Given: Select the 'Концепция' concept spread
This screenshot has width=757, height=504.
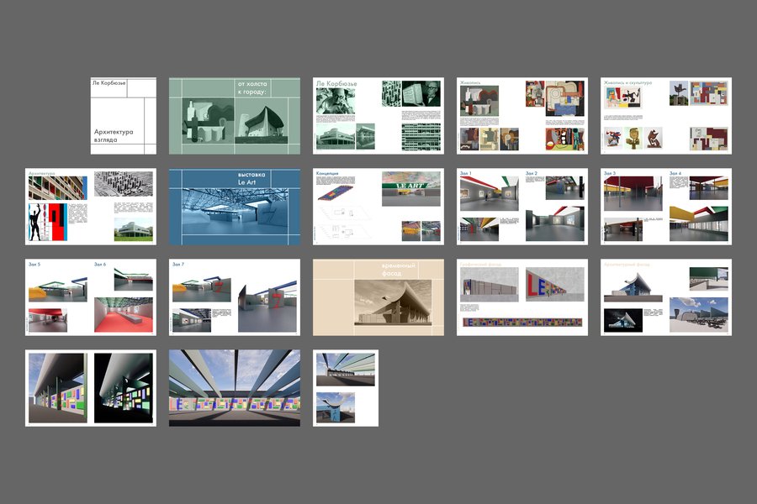Looking at the screenshot, I should (x=378, y=207).
